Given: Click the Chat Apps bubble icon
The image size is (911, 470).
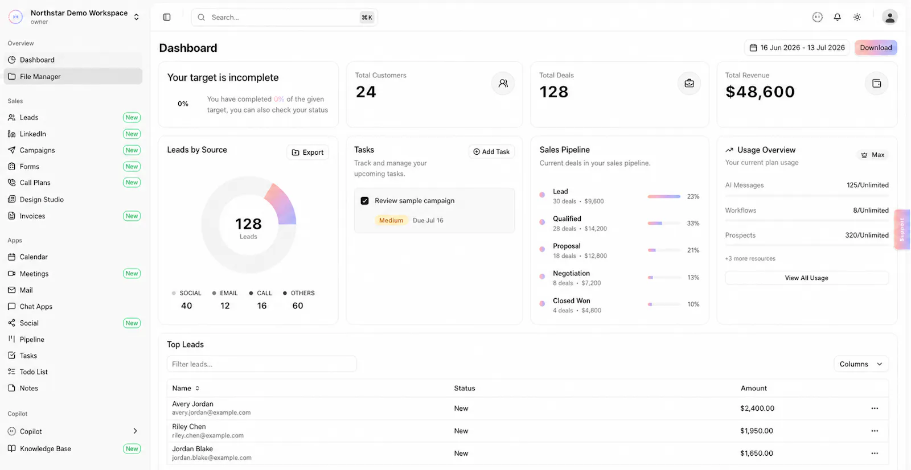Looking at the screenshot, I should pos(11,306).
